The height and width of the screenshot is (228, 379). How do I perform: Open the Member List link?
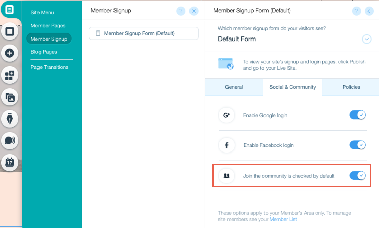(283, 219)
